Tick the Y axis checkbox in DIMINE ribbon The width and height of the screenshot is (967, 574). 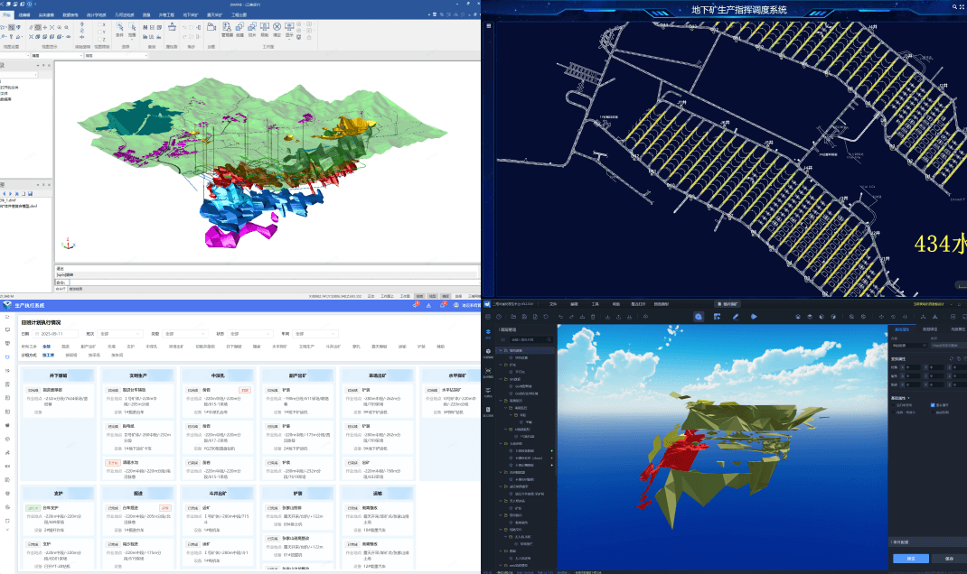[100, 32]
